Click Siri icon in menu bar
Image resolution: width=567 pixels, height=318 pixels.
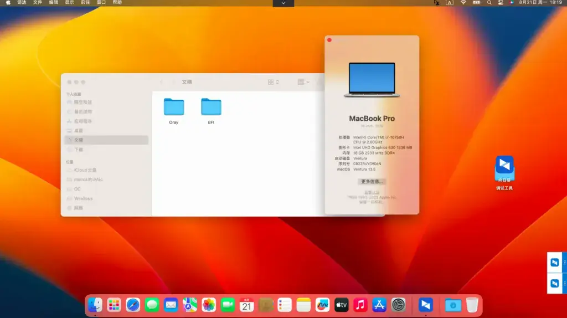[511, 3]
